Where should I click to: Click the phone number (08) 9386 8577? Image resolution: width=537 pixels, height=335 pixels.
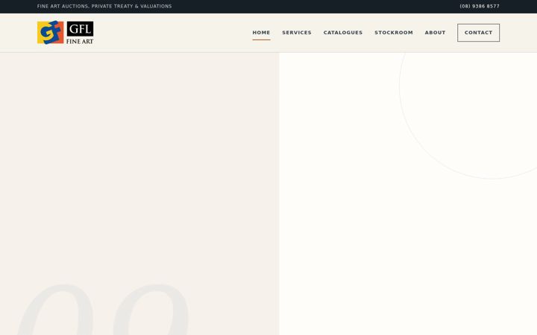click(x=480, y=6)
